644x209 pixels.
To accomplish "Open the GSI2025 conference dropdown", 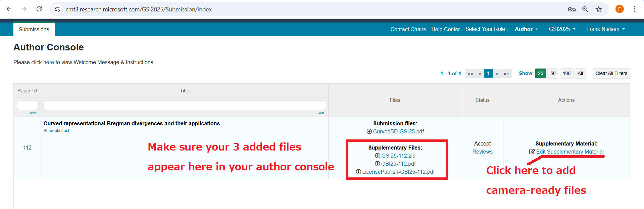I will [562, 29].
